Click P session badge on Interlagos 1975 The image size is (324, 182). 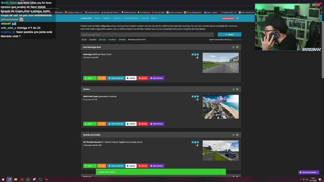click(x=193, y=55)
